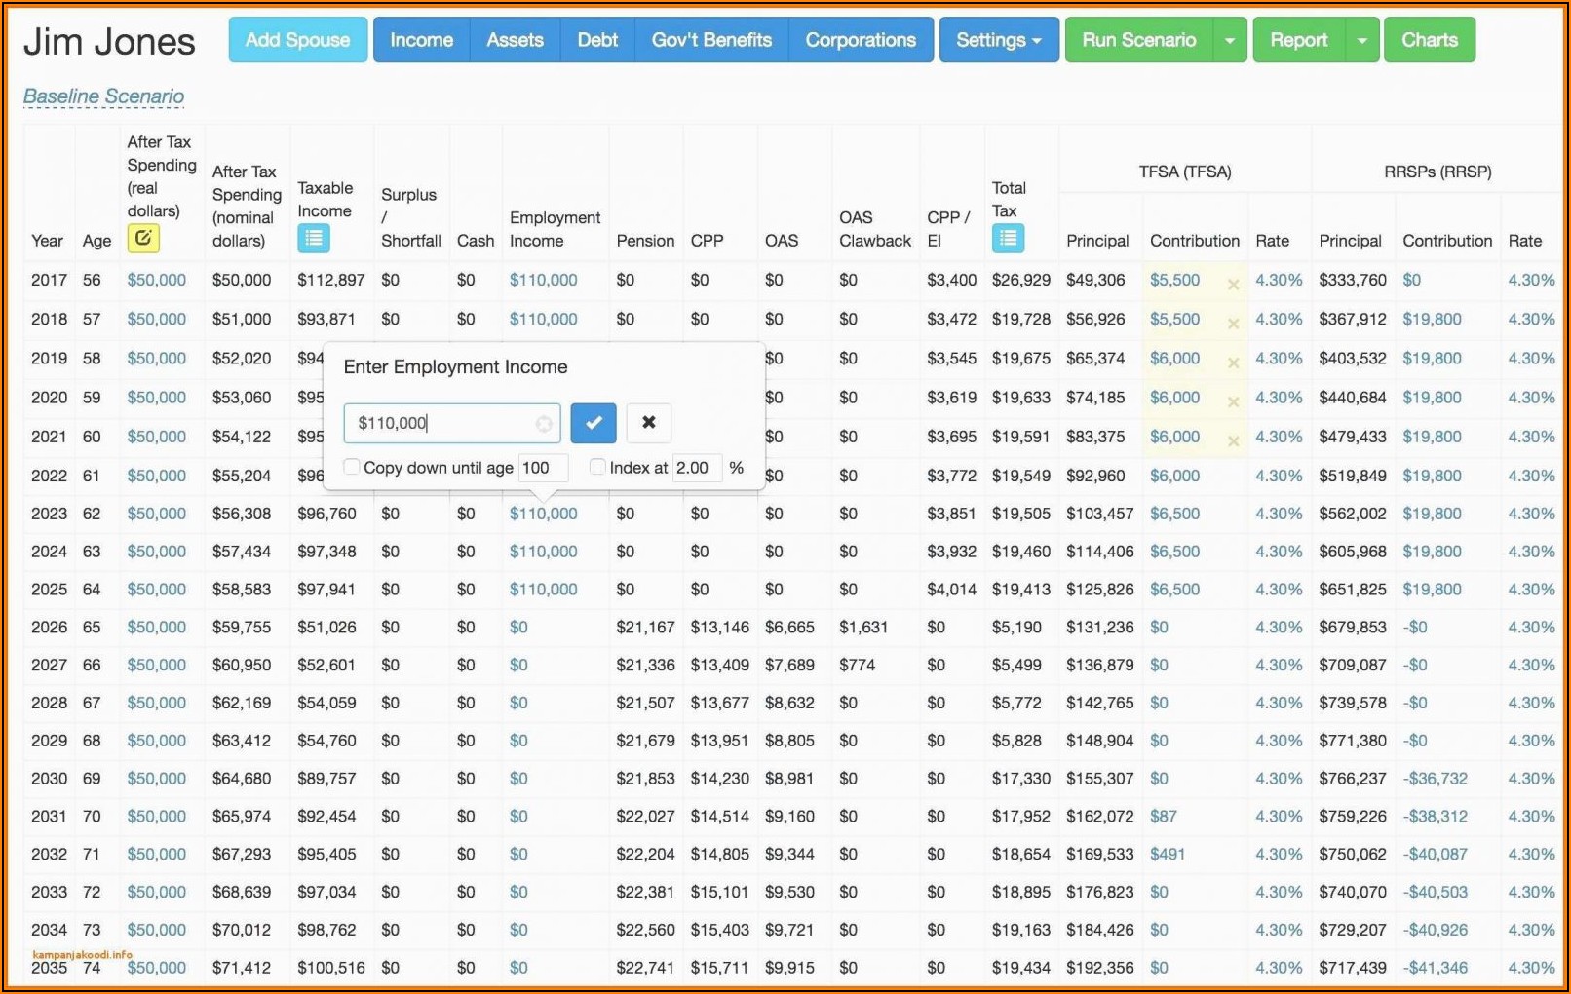Viewport: 1571px width, 994px height.
Task: Open the list icon under Taxable Income
Action: click(313, 238)
